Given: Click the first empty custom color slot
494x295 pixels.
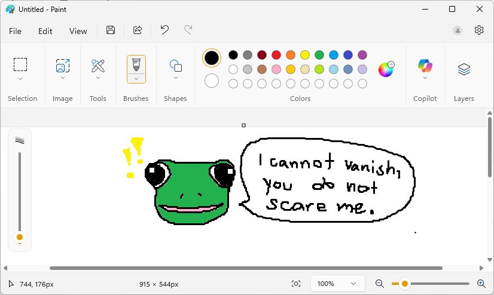Looking at the screenshot, I should click(233, 84).
